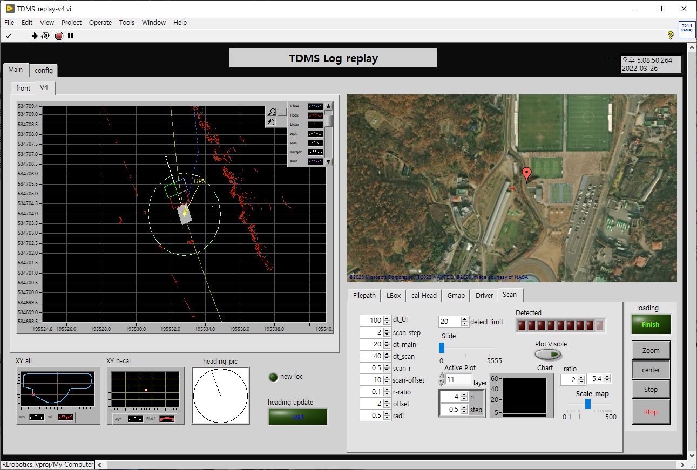Click Run Continuously icon

(x=45, y=36)
